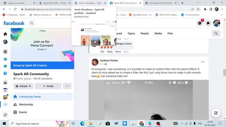The image size is (226, 127).
Task: Open the link shortcut icon in left rail
Action: click(x=5, y=115)
